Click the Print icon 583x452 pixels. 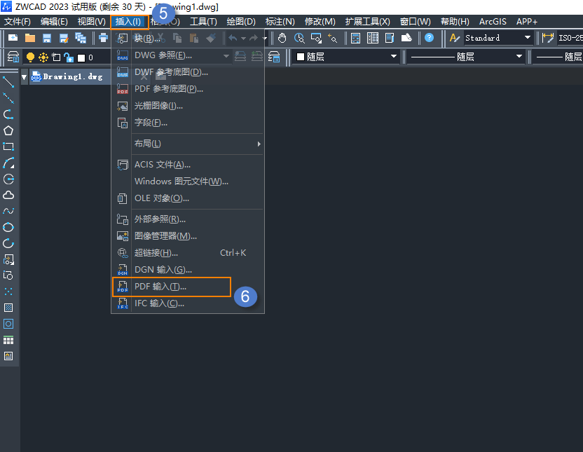103,38
